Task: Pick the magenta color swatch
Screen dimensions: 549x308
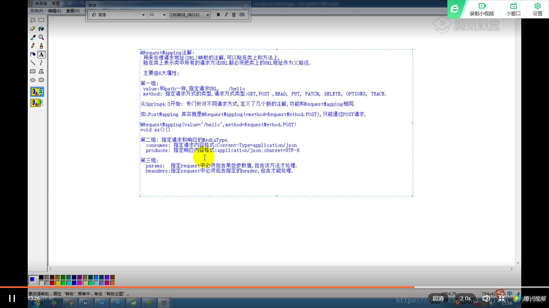Action: [80, 283]
